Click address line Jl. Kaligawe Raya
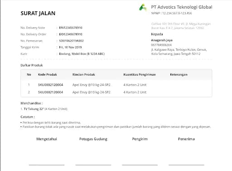Image resolution: width=232 pixels, height=171 pixels. click(179, 50)
